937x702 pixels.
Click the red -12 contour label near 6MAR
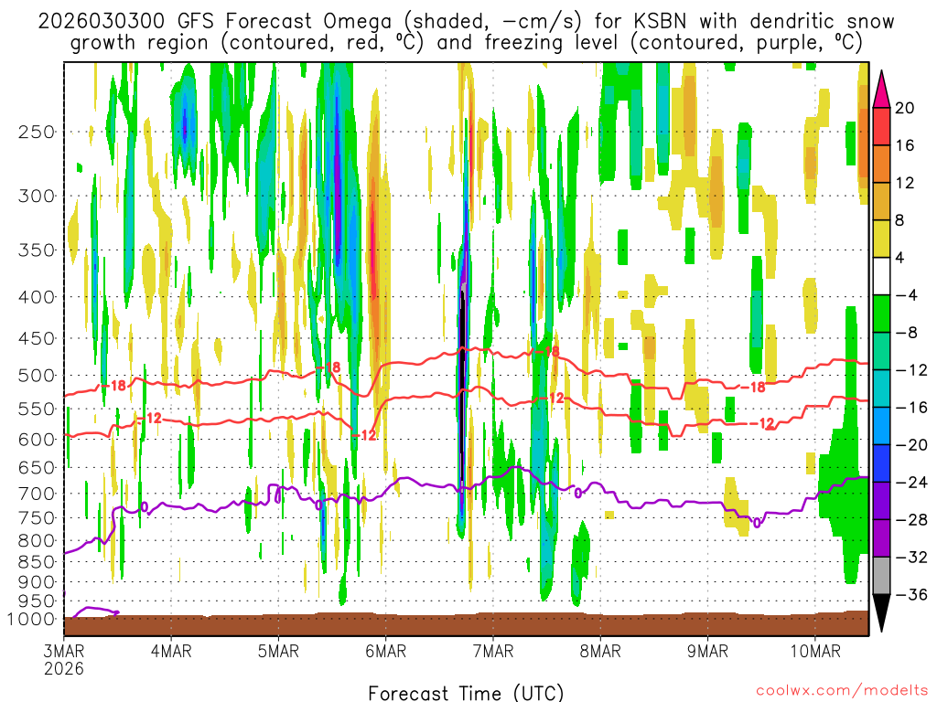tap(363, 435)
